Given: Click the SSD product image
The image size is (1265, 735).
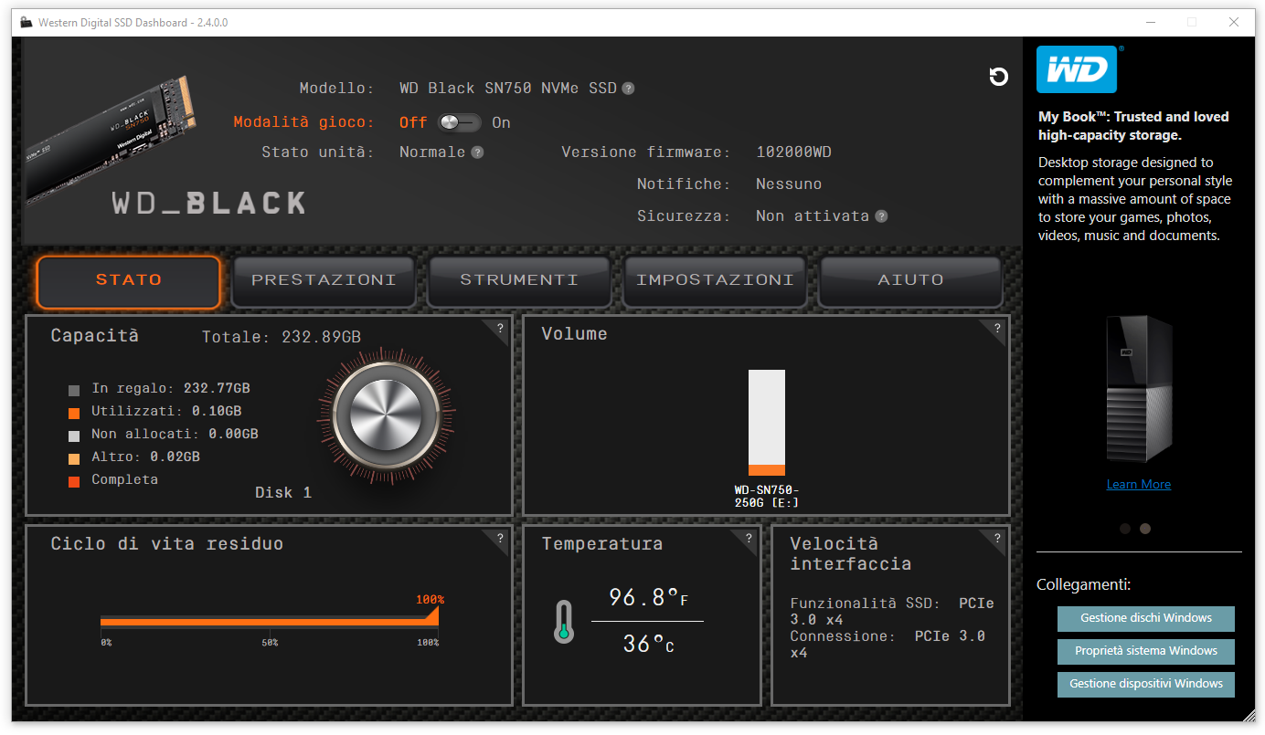Looking at the screenshot, I should click(x=112, y=139).
